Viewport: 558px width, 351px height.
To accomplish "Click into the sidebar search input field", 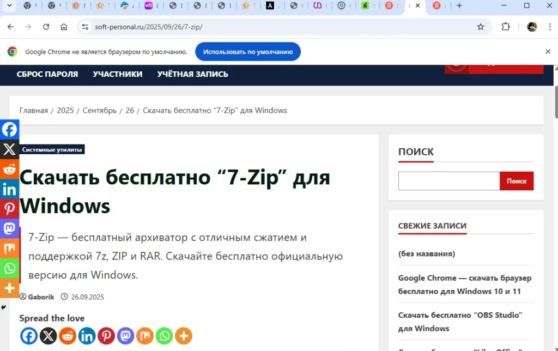I will click(449, 181).
